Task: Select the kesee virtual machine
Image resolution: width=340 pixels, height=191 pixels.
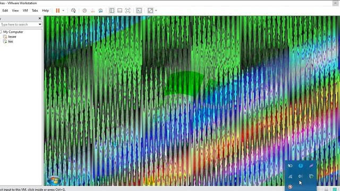Action: pos(12,37)
